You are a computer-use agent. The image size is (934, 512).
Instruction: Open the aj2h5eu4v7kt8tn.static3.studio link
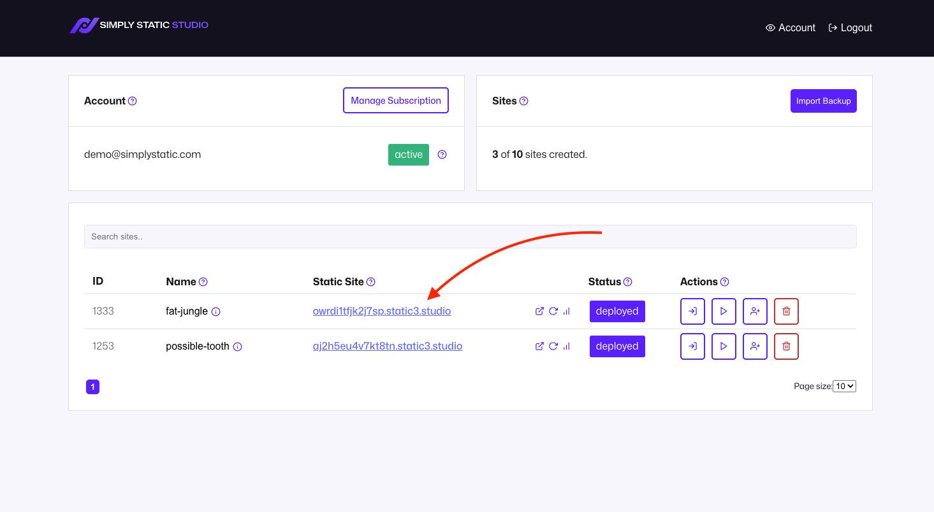click(388, 346)
